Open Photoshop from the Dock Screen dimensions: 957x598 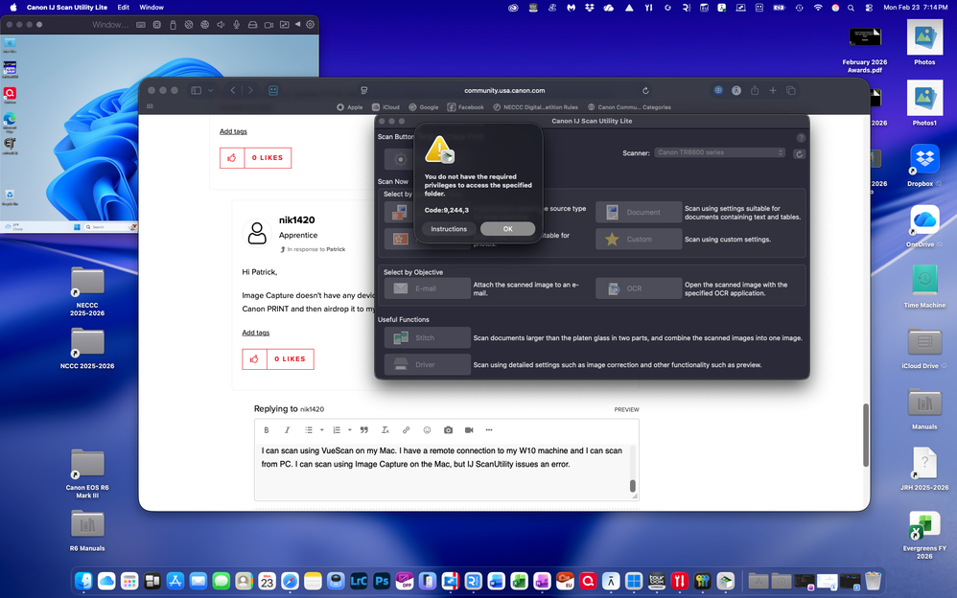pos(382,581)
